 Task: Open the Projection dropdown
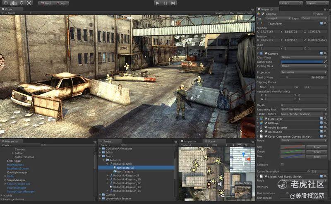pos(304,72)
